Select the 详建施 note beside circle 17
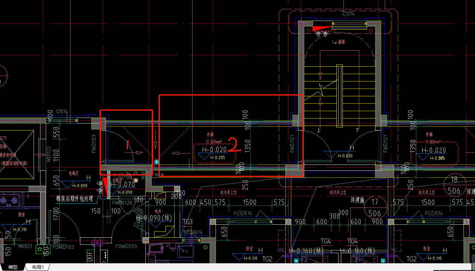This screenshot has width=475, height=271. (x=357, y=200)
